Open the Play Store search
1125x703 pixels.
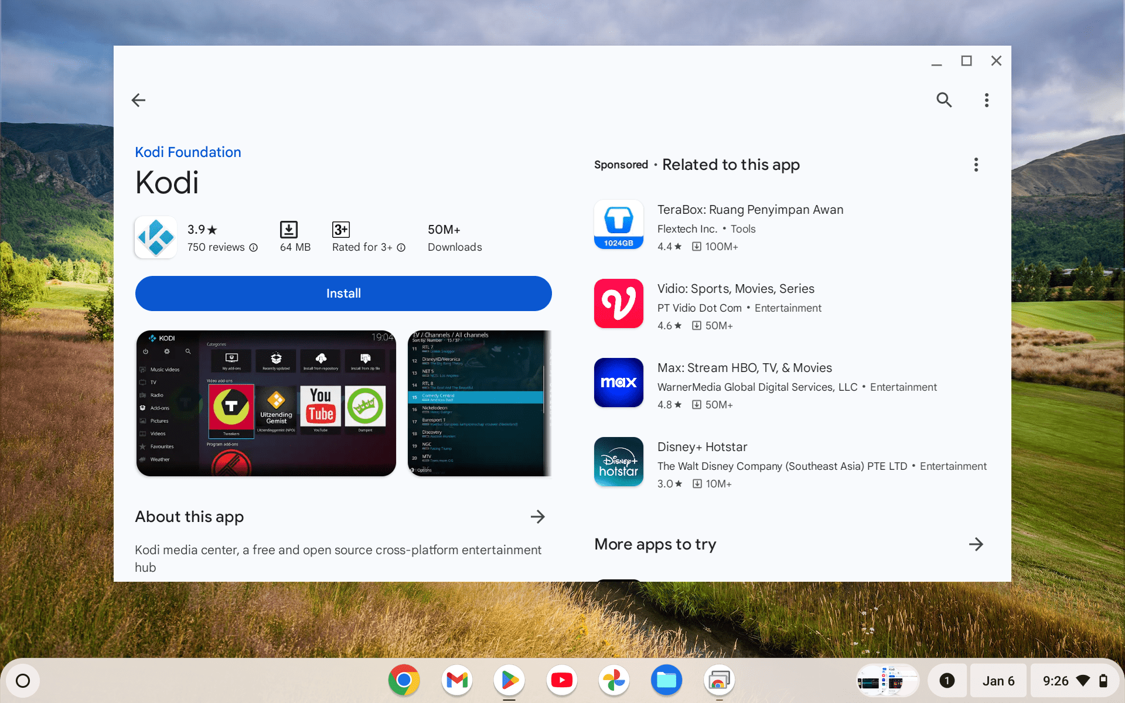coord(944,100)
